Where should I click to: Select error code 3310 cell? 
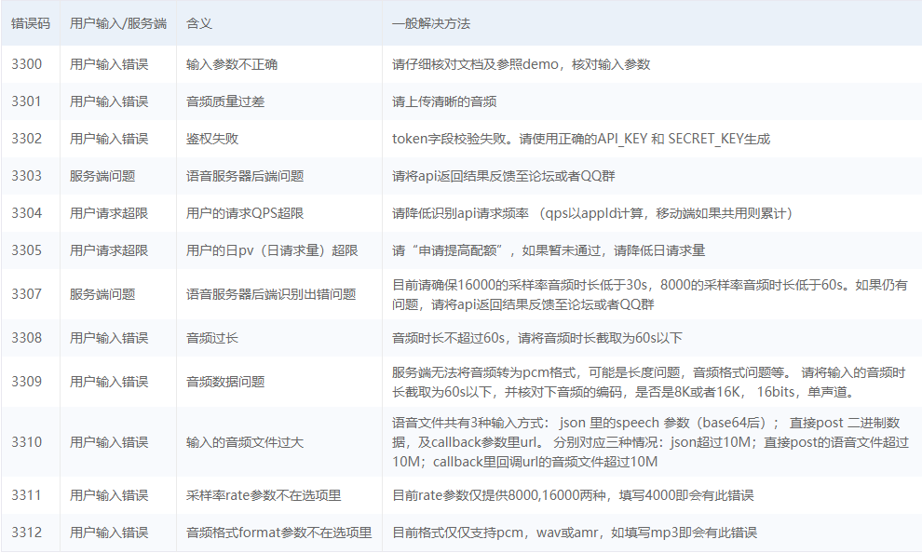(x=26, y=442)
